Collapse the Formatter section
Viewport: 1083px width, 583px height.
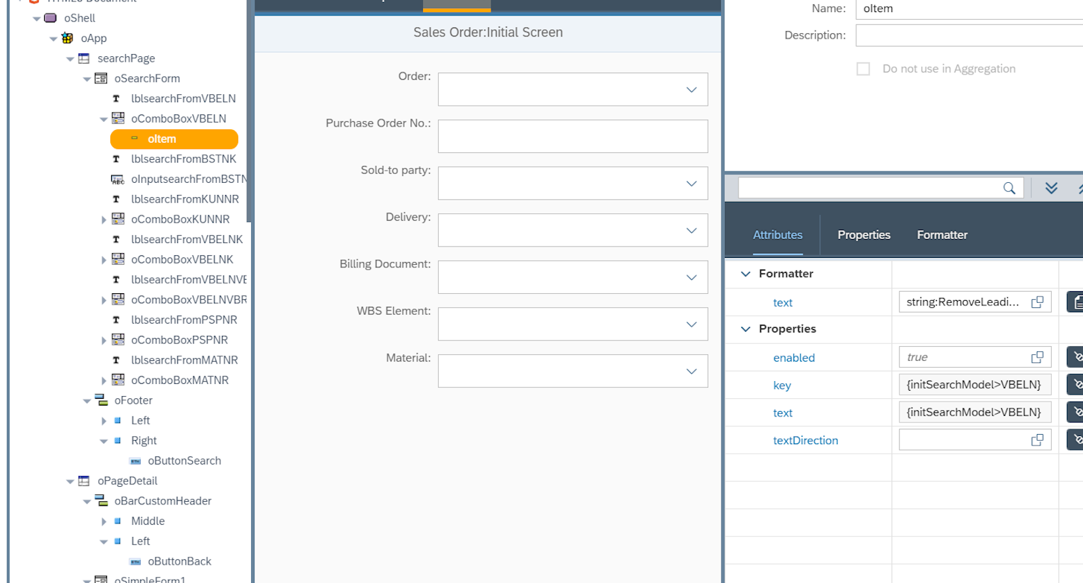click(745, 274)
